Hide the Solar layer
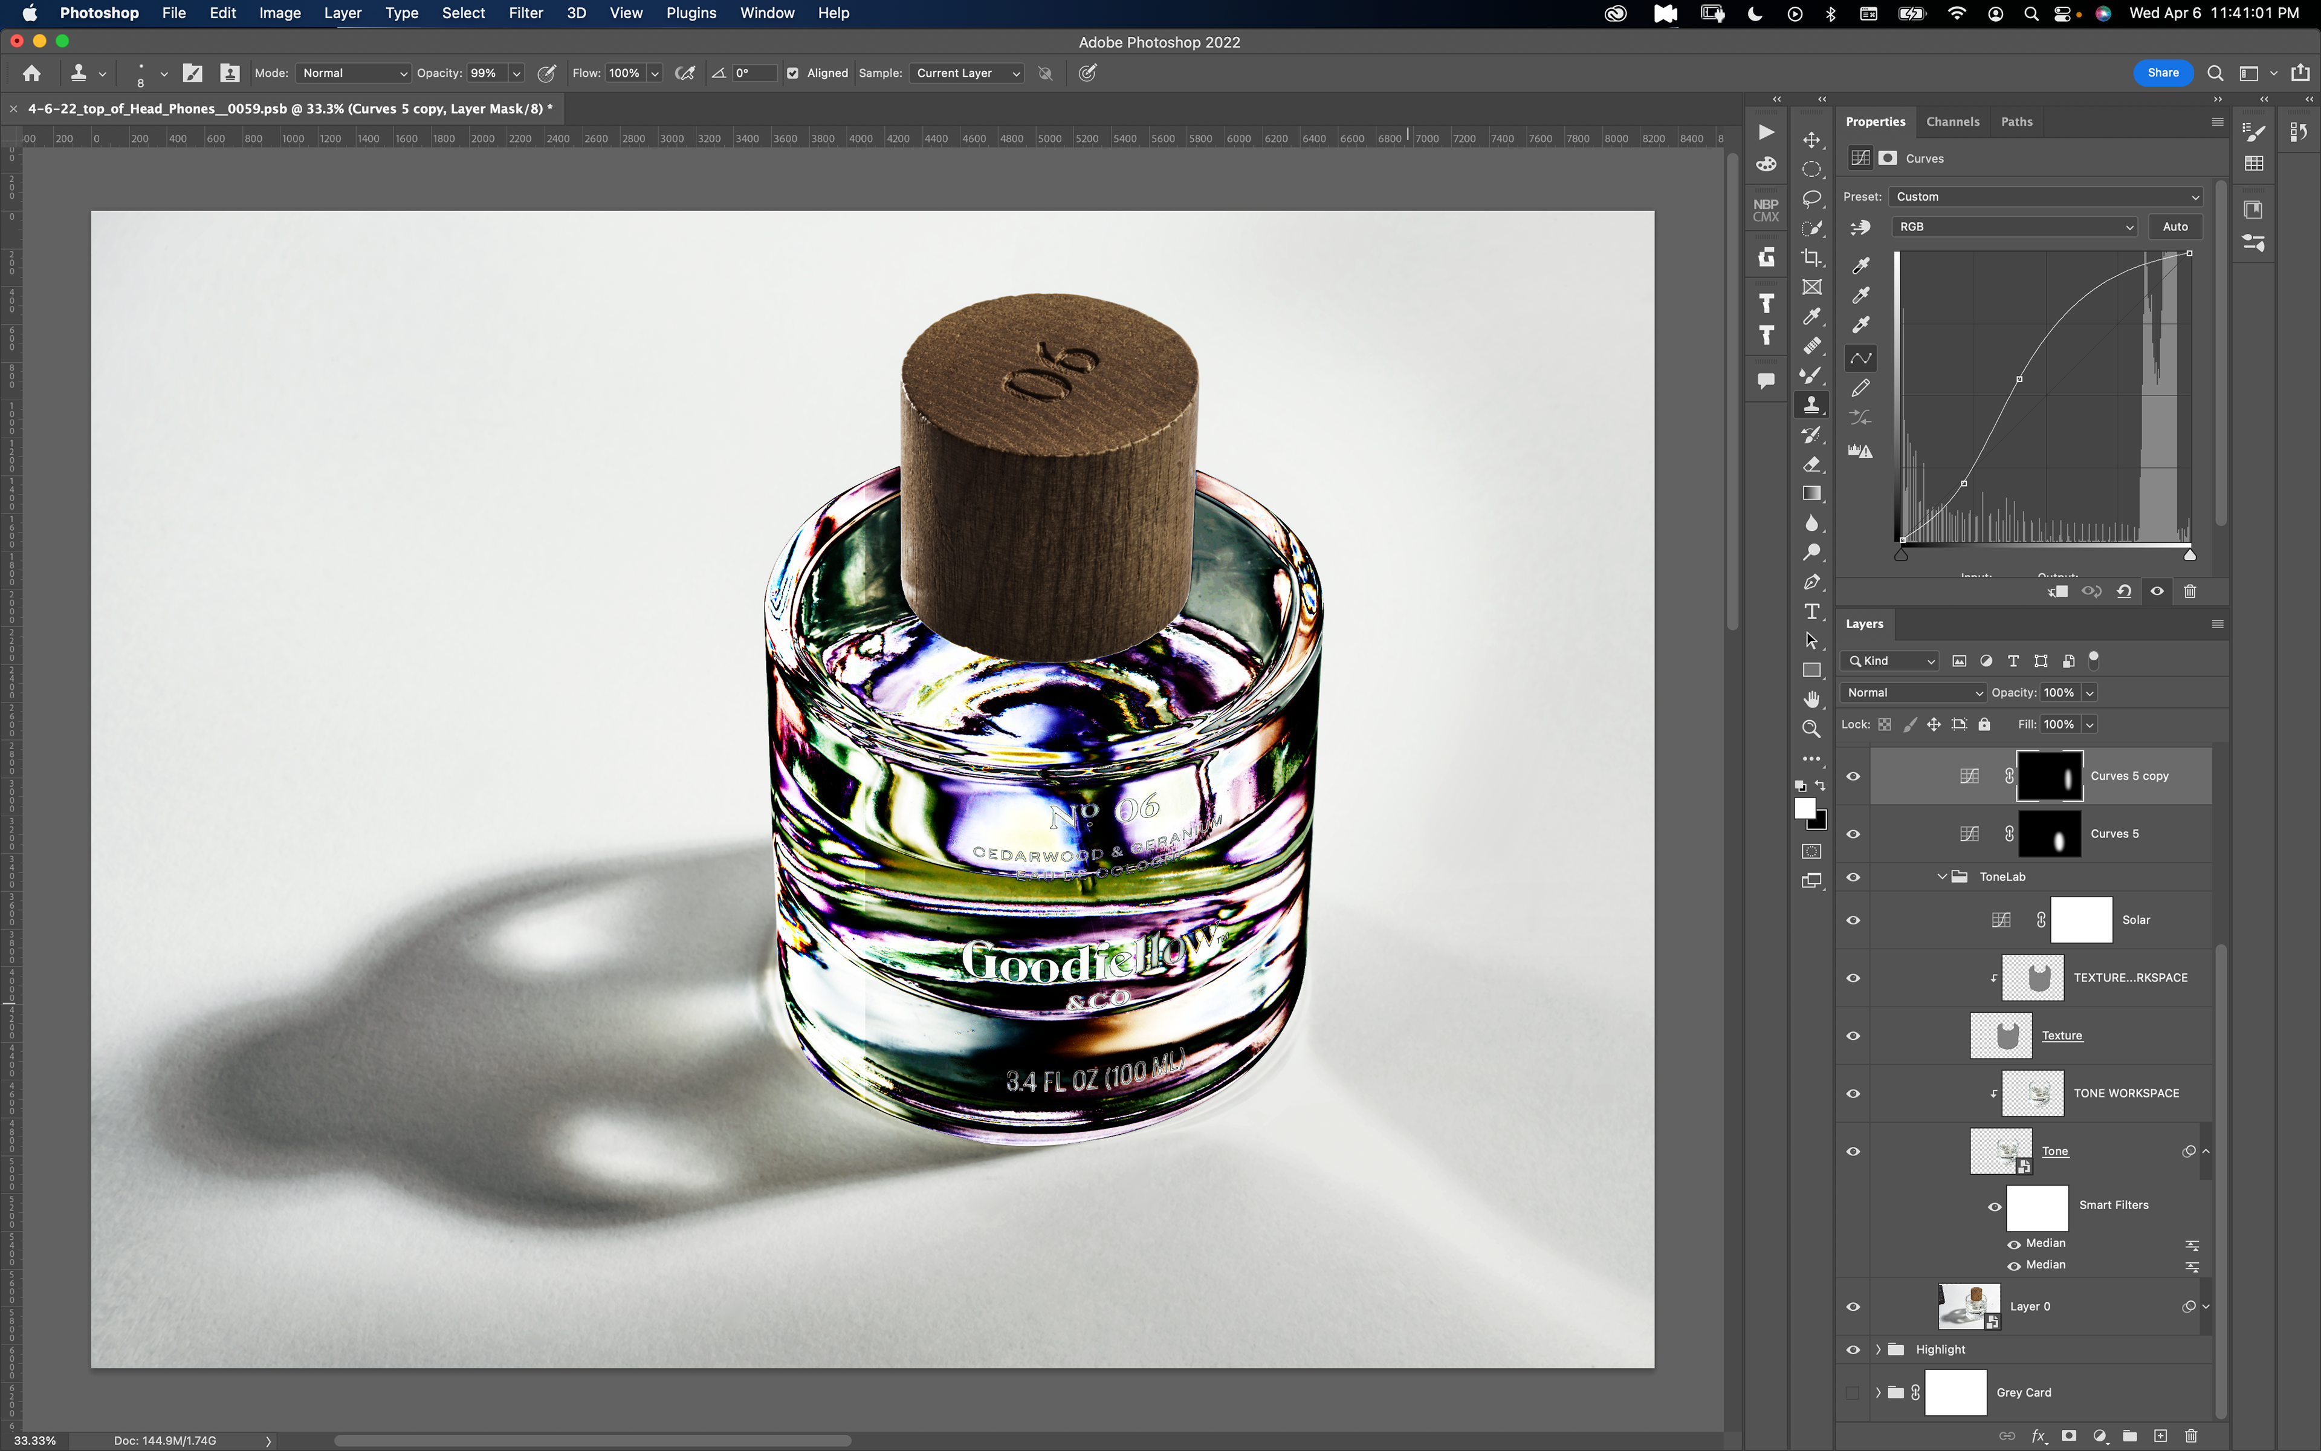 [x=1853, y=920]
